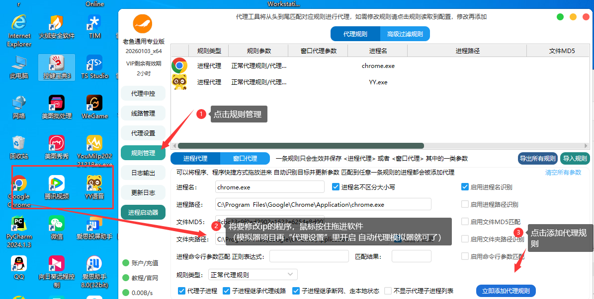Select the 进程代理 tab
The width and height of the screenshot is (594, 299).
[x=195, y=159]
